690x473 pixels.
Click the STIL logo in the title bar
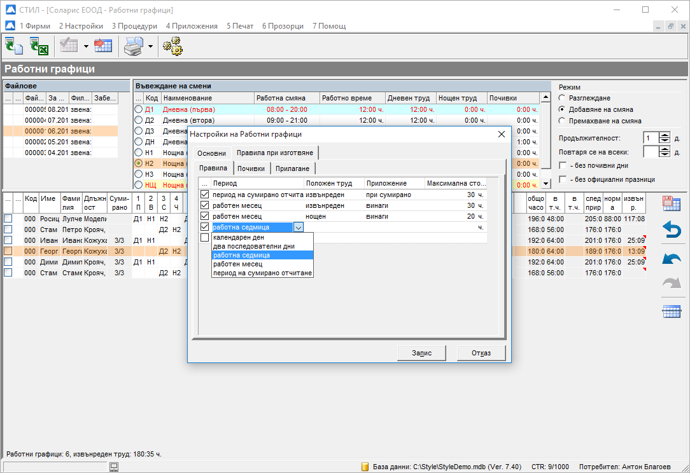tap(11, 10)
